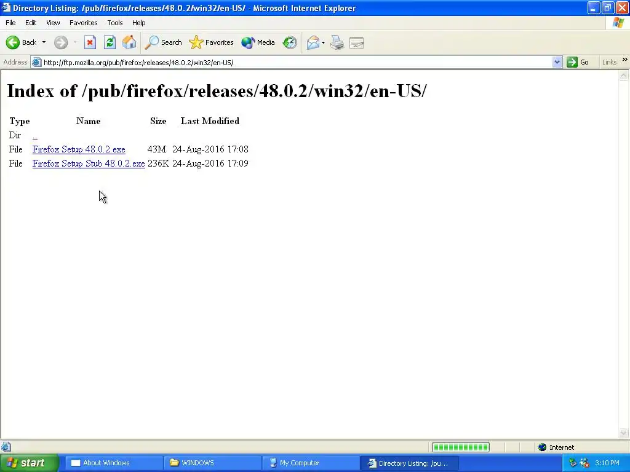Expand the address bar dropdown arrow
630x472 pixels.
click(x=557, y=62)
